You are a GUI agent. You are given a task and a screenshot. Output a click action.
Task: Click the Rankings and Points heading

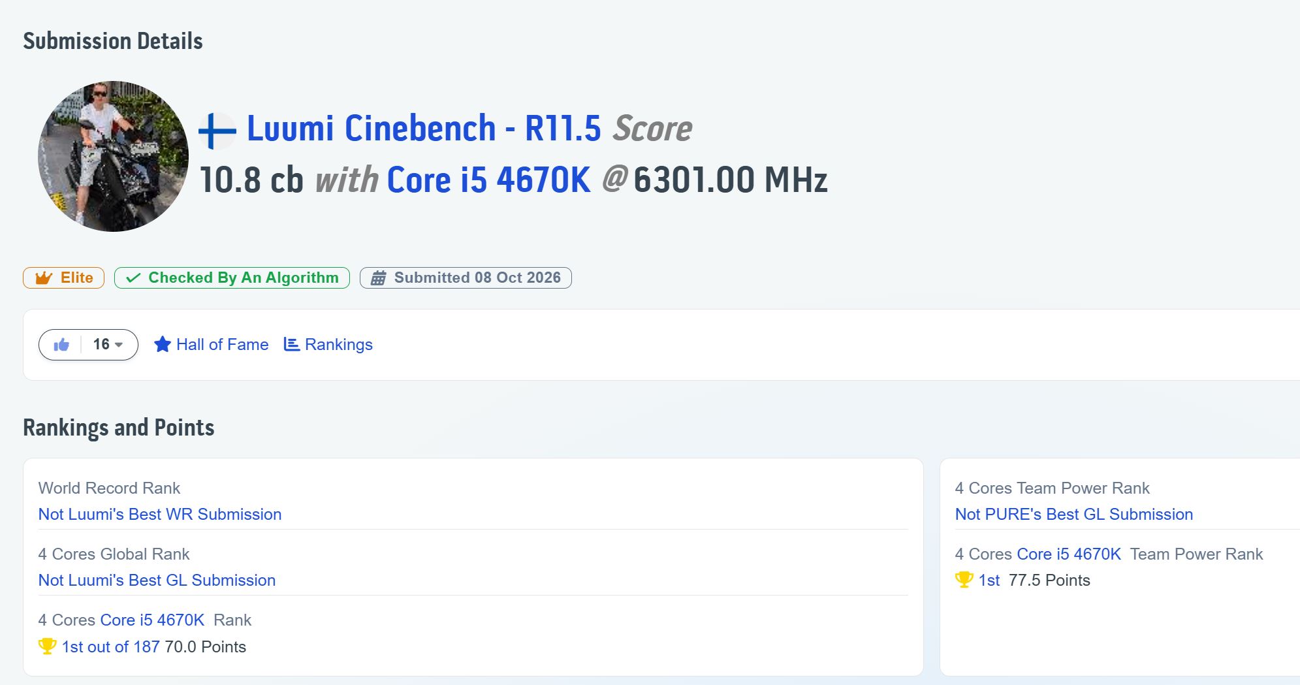(x=119, y=428)
